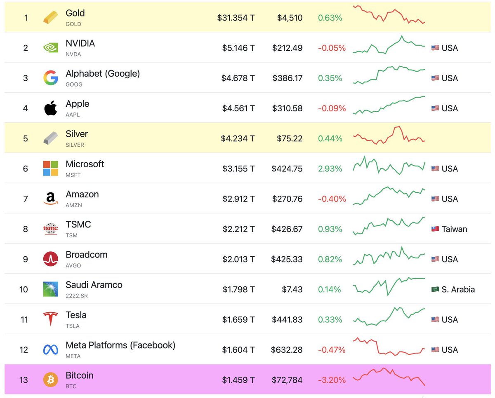This screenshot has height=398, width=495.
Task: Click the Broadcom red logo
Action: pos(51,259)
